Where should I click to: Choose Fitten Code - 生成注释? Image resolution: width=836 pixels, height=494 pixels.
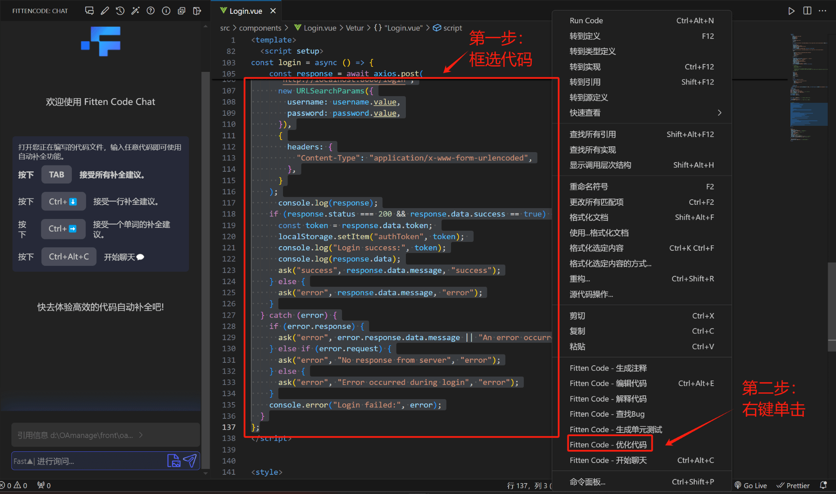[x=642, y=368]
